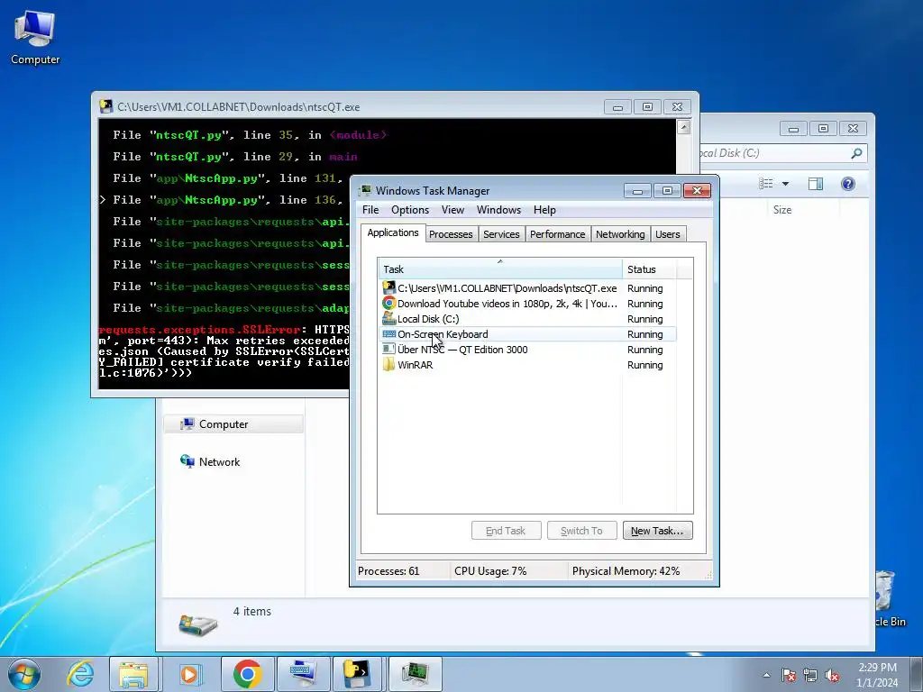The image size is (923, 692).
Task: Close the Windows Task Manager window
Action: 697,191
